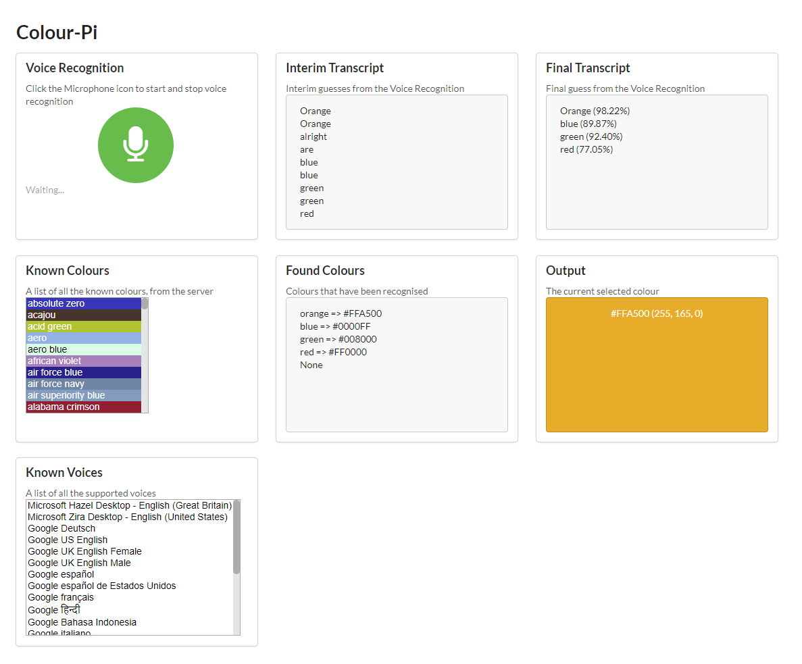Pick 'Google français' voice option
802x664 pixels.
tap(60, 597)
